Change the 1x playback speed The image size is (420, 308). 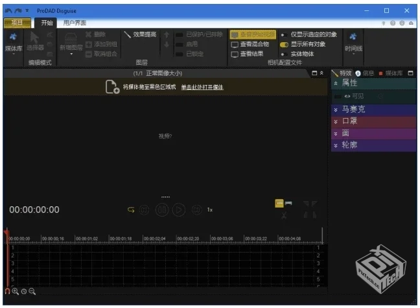click(210, 209)
